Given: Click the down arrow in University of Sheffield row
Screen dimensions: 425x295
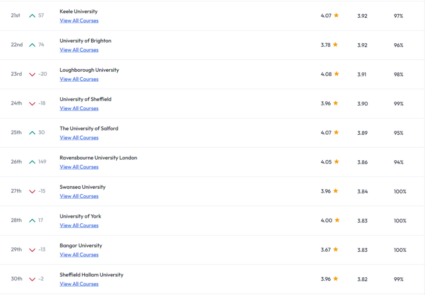Looking at the screenshot, I should [32, 104].
